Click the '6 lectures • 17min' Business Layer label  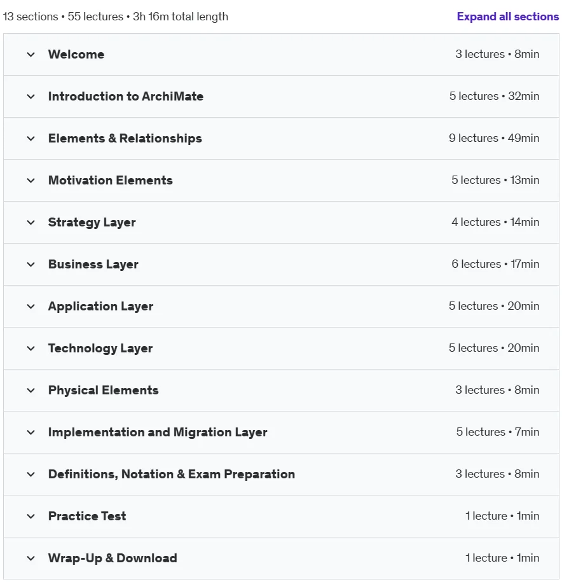[x=495, y=264]
